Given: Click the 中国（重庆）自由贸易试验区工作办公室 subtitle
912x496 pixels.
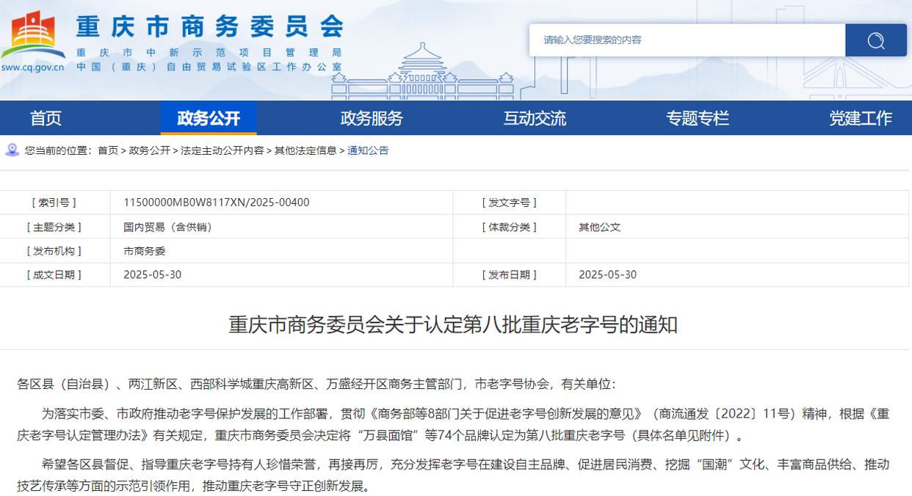Looking at the screenshot, I should coord(209,67).
